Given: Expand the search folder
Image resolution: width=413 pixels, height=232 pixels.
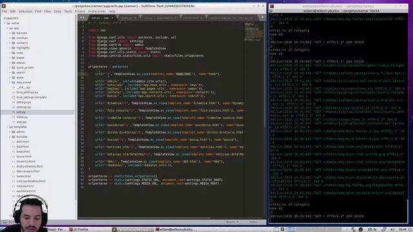Looking at the screenshot, I should tap(10, 73).
